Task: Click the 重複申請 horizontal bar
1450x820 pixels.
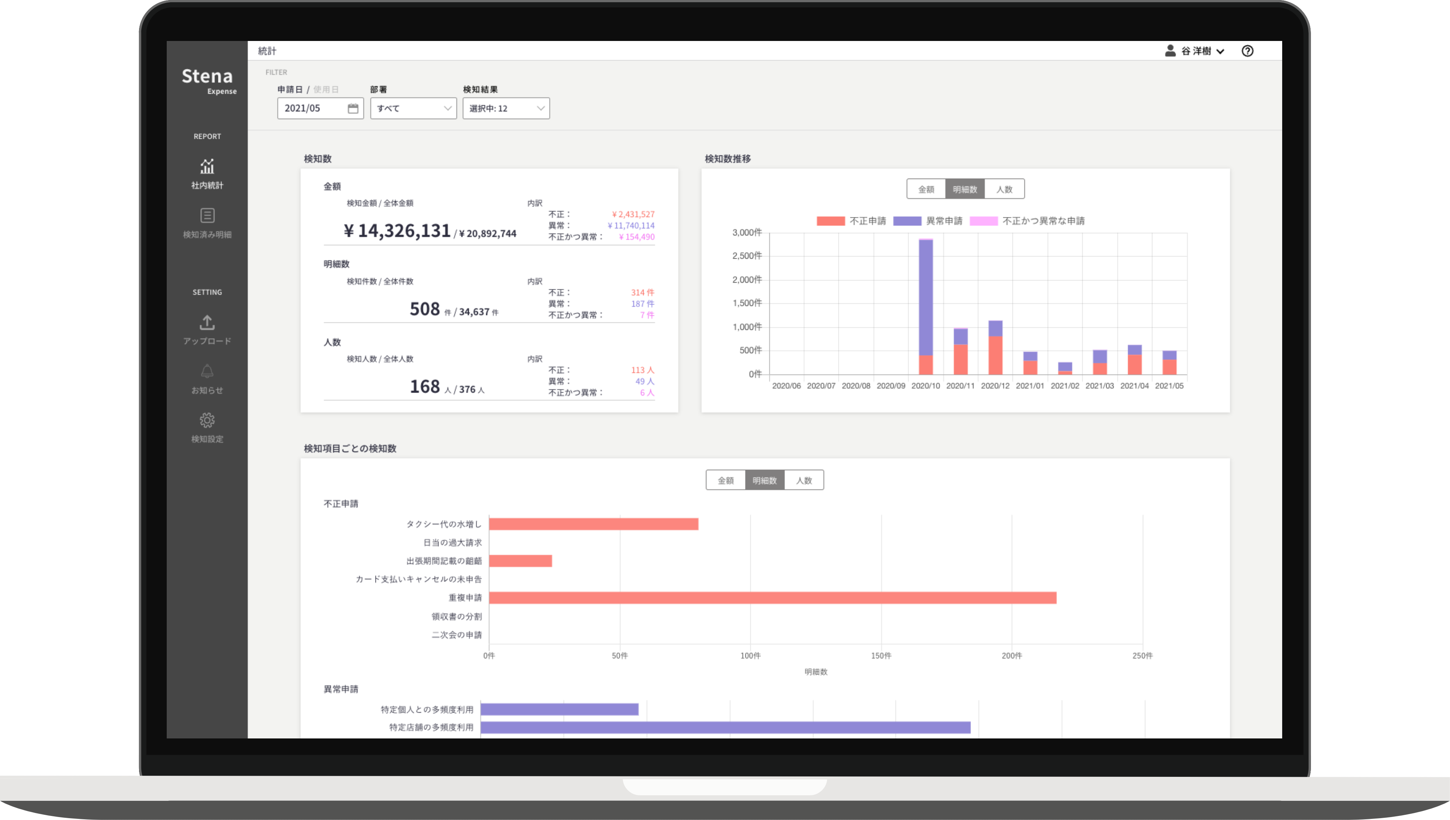Action: [772, 597]
